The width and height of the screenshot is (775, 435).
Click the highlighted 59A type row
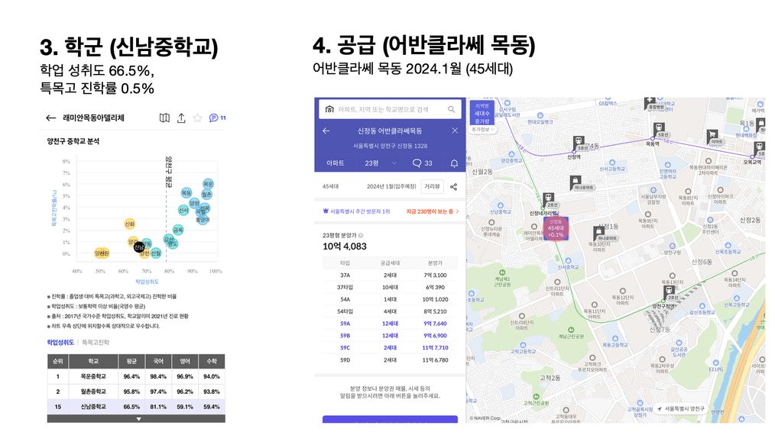(390, 324)
